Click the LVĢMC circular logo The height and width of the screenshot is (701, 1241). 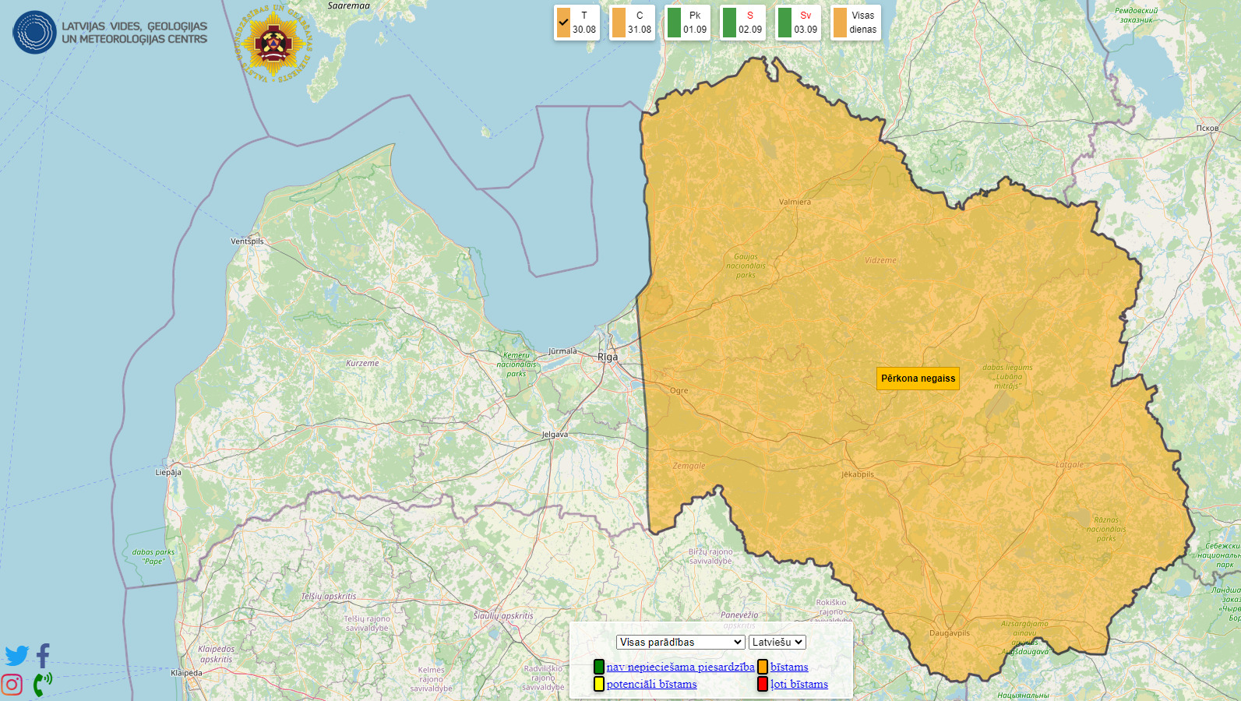click(x=34, y=32)
